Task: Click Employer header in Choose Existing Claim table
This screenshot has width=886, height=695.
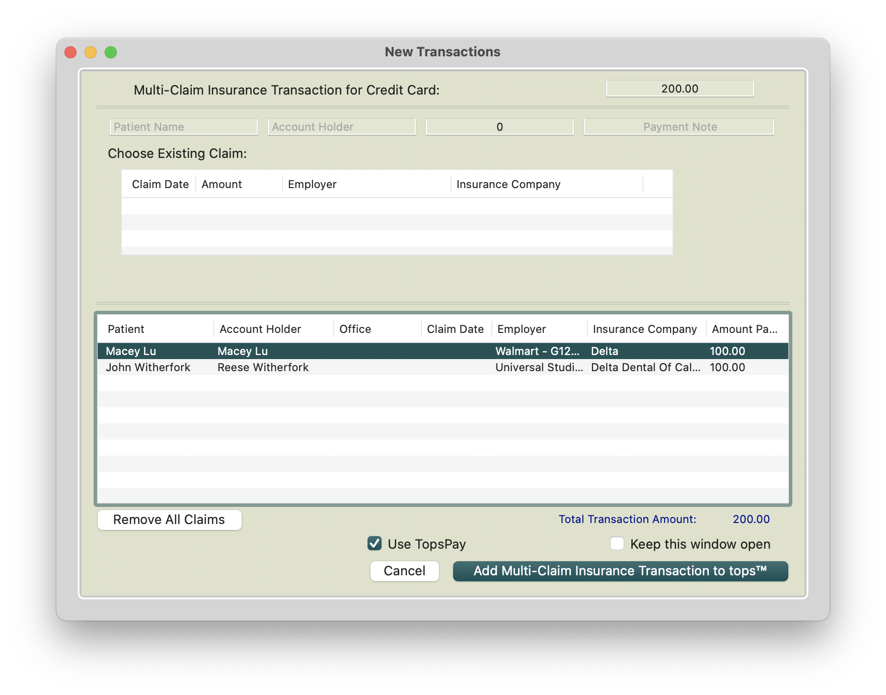Action: pos(366,184)
